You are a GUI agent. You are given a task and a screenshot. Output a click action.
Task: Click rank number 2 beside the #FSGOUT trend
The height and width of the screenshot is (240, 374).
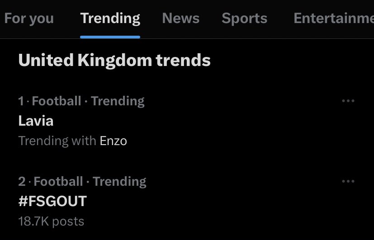[22, 182]
